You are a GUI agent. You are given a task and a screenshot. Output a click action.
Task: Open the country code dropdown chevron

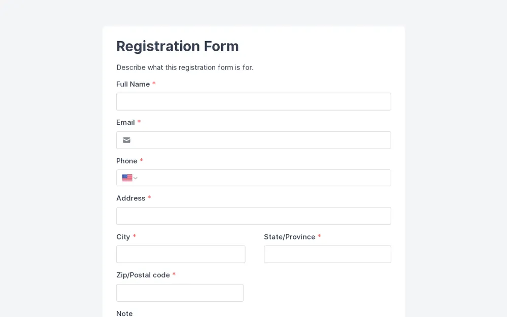[x=135, y=178]
